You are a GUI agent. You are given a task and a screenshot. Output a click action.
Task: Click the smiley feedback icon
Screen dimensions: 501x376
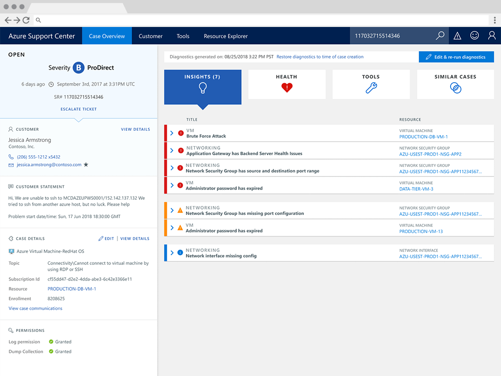pyautogui.click(x=474, y=36)
